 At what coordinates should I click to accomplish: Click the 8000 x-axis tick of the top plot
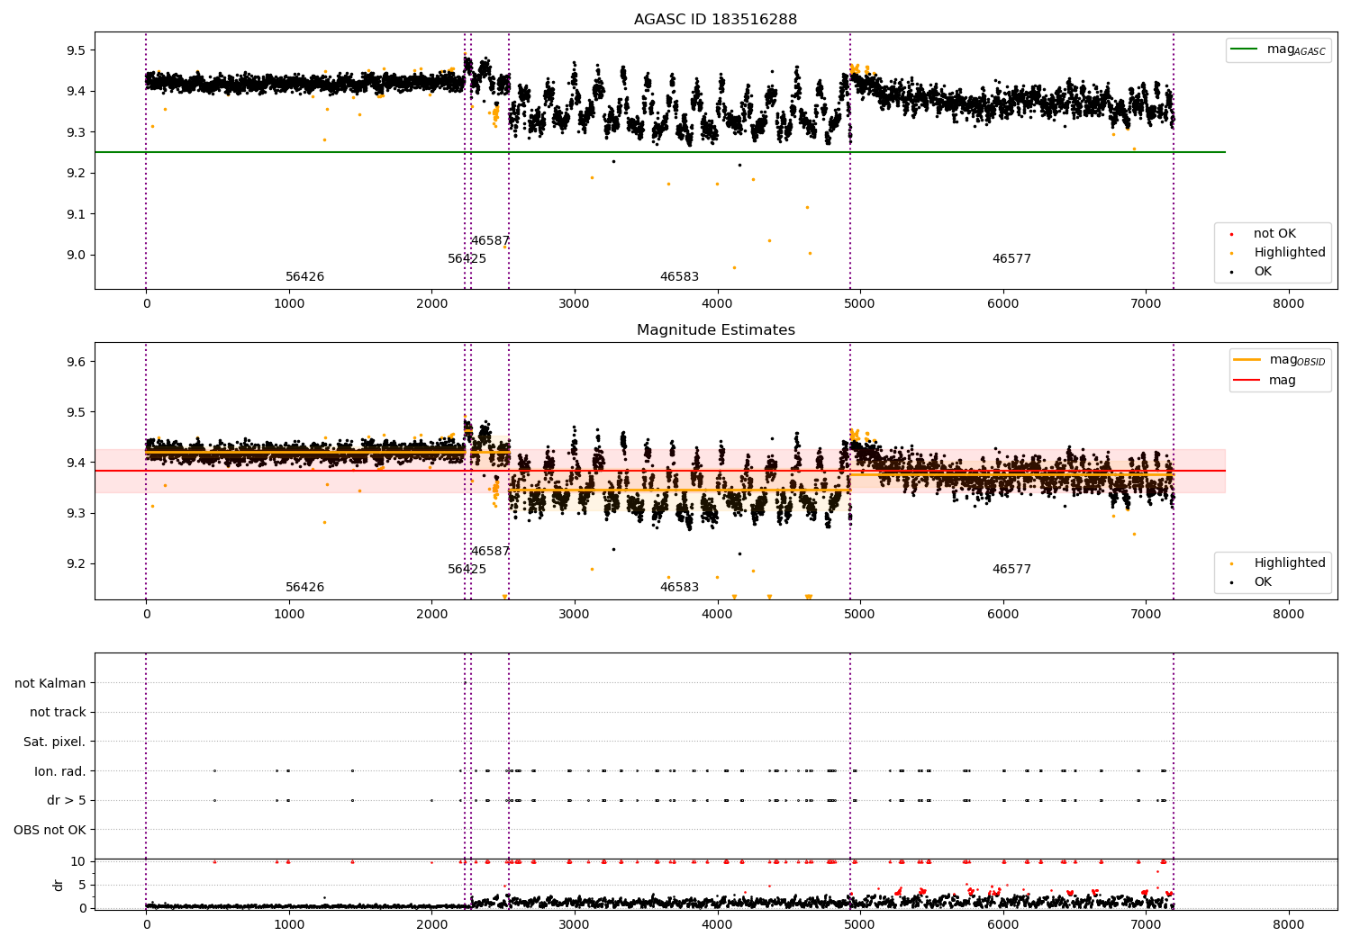[1288, 304]
